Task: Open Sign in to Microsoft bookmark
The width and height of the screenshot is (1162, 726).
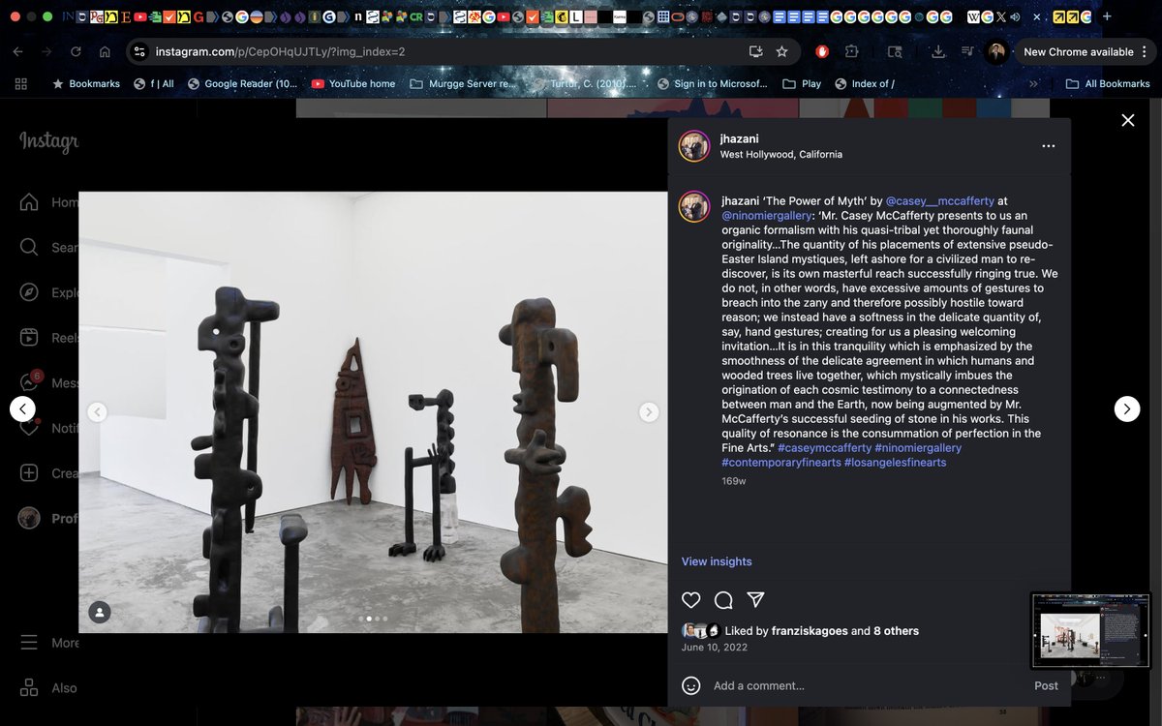Action: [713, 83]
